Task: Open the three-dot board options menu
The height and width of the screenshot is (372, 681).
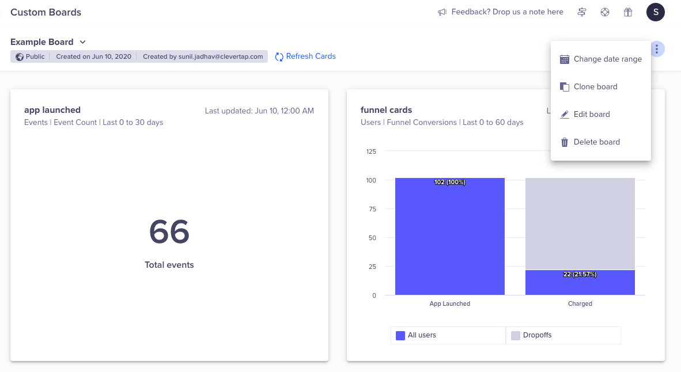Action: pyautogui.click(x=656, y=49)
